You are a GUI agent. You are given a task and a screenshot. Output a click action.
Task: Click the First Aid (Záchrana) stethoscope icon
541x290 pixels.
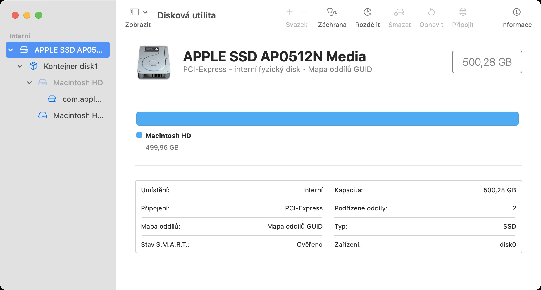tap(332, 12)
